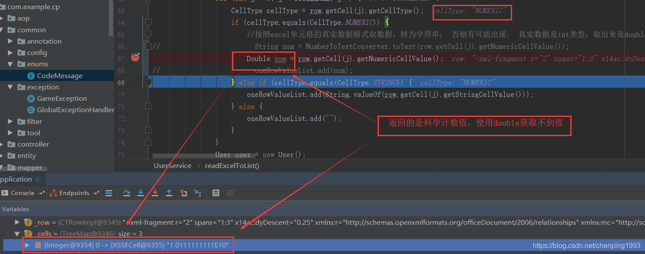Click the GameException class icon
This screenshot has height=254, width=645.
pos(31,99)
